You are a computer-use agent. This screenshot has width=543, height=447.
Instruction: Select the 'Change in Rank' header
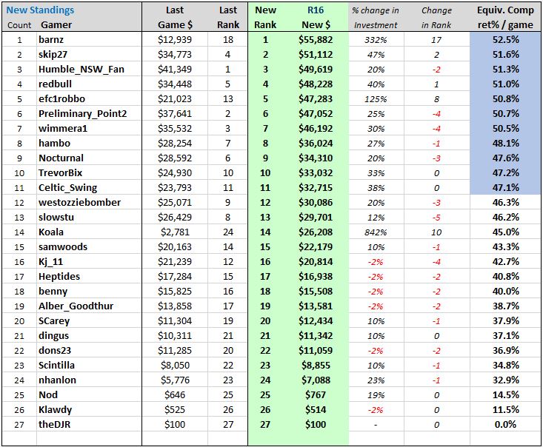[436, 18]
